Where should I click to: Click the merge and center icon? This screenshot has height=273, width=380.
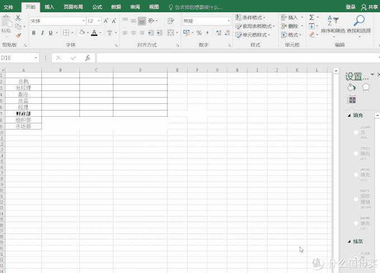170,33
